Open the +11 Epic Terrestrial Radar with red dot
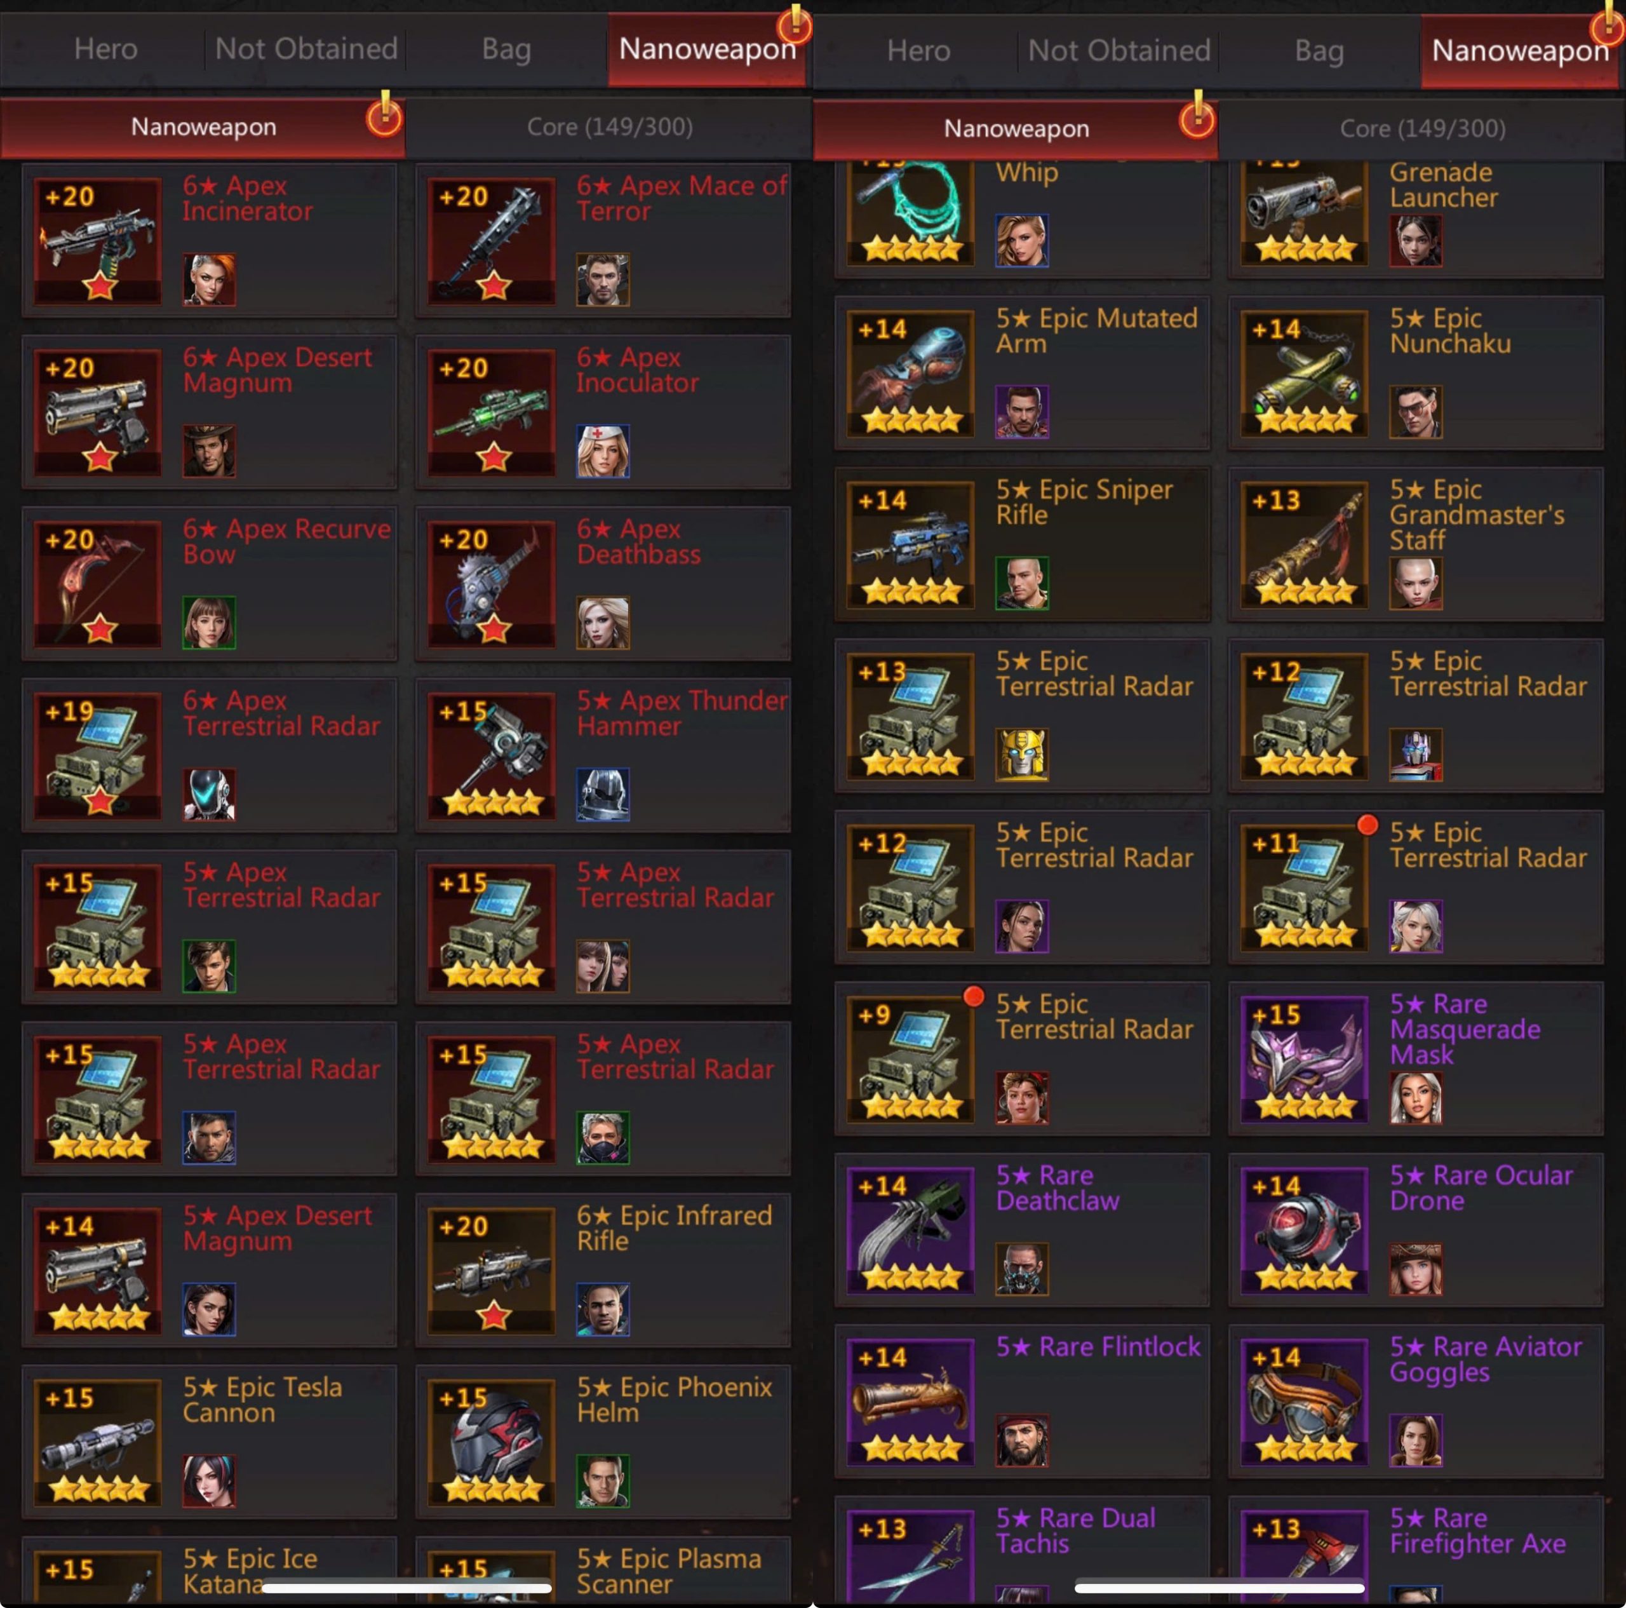 pos(1416,886)
